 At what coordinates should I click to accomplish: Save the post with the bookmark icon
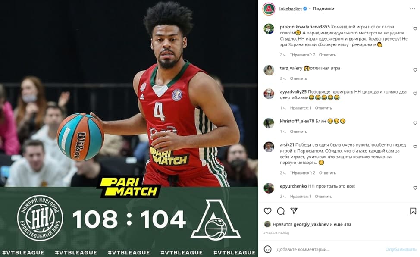coord(413,211)
